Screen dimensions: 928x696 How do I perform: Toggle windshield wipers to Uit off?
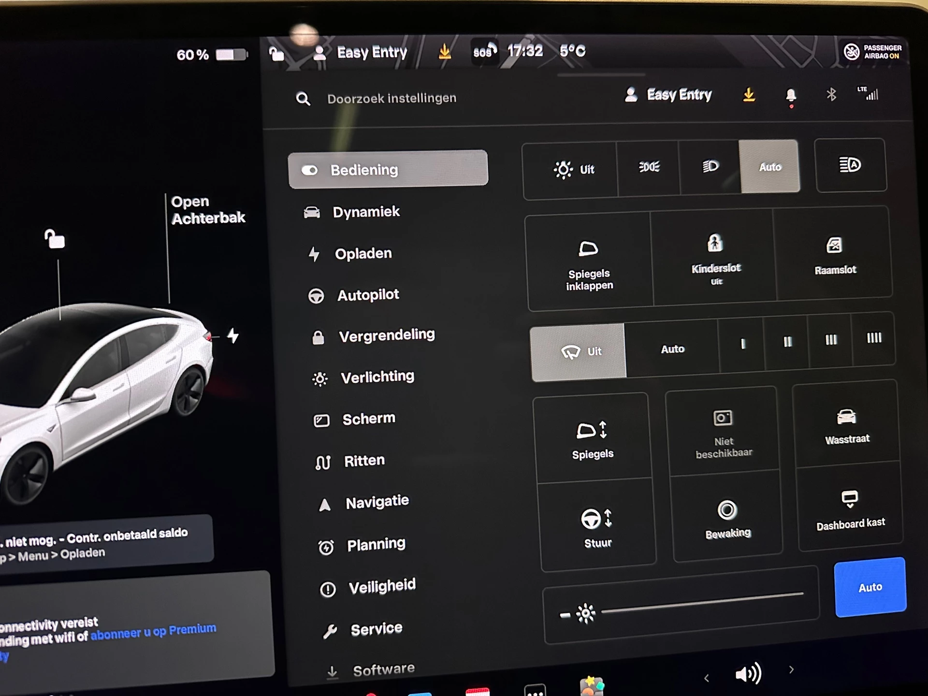tap(577, 349)
